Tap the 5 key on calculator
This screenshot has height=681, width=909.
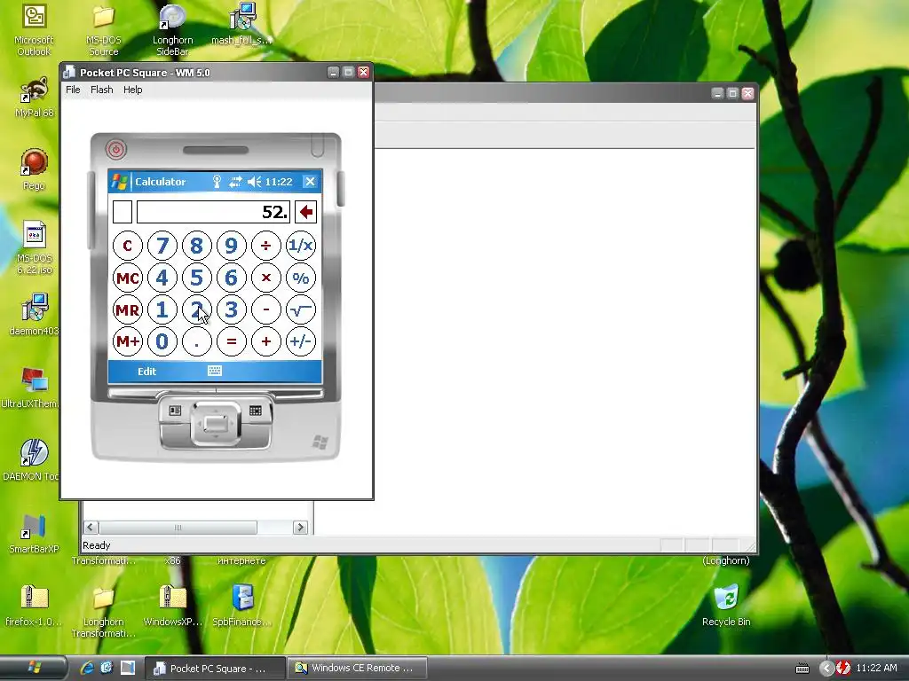(196, 278)
